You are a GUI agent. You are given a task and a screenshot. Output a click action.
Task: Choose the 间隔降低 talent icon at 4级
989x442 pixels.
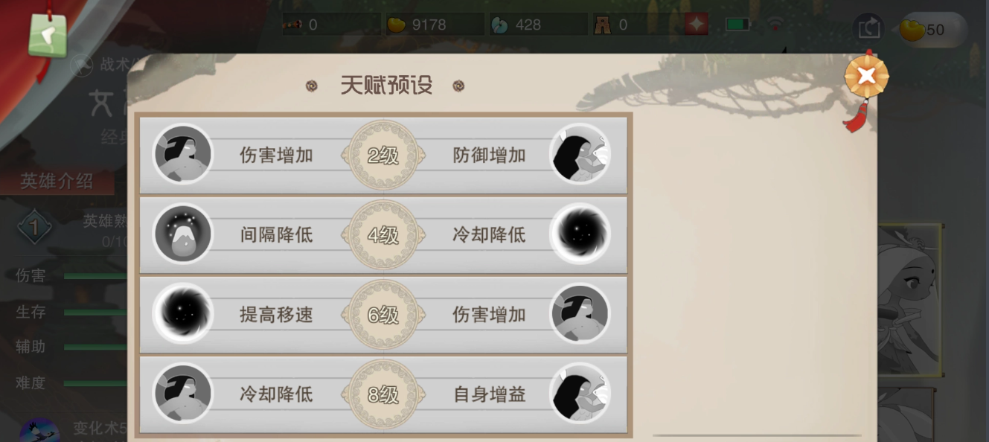pyautogui.click(x=183, y=234)
